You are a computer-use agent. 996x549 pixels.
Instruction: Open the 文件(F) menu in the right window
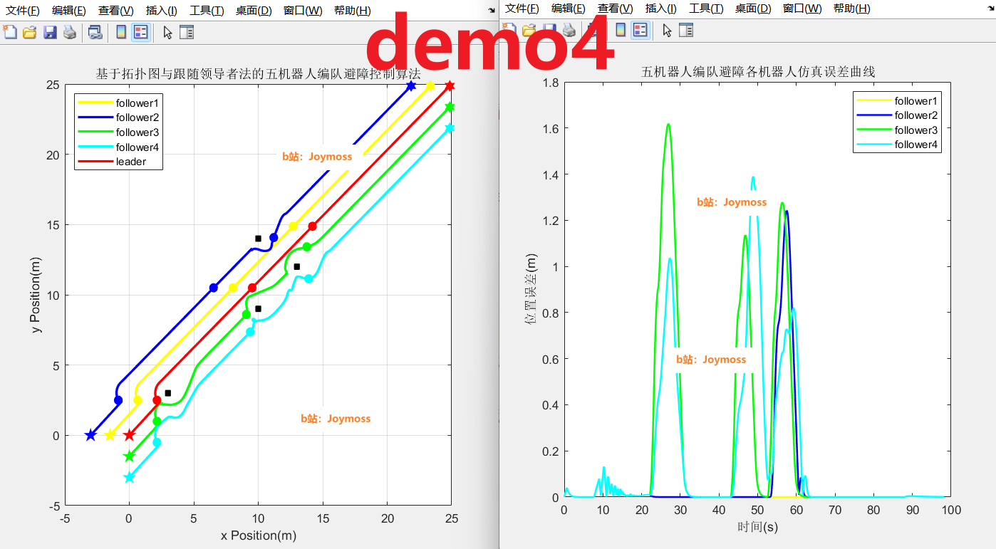522,9
